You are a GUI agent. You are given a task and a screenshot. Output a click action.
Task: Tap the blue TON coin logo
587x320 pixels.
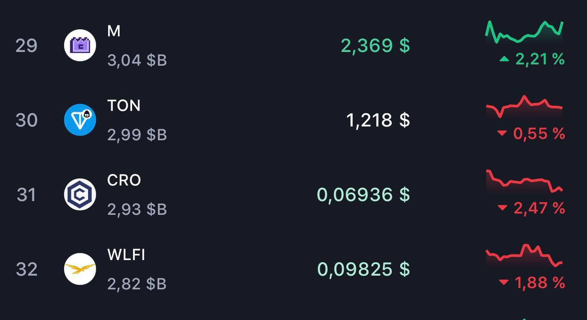coord(80,120)
